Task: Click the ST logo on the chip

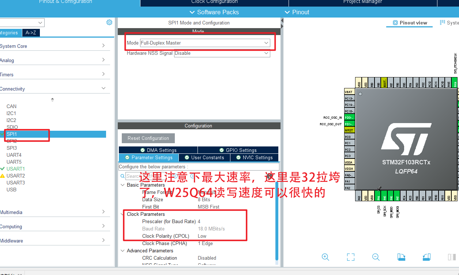Action: pos(406,140)
